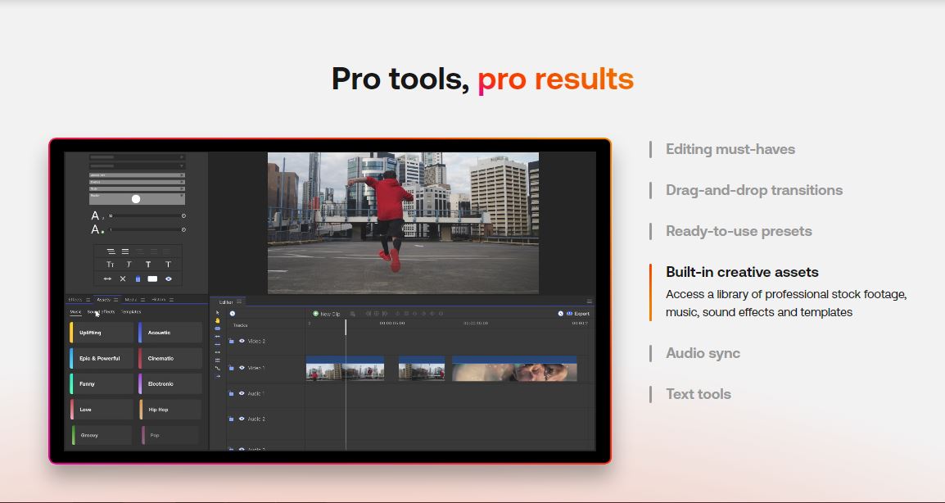The width and height of the screenshot is (945, 503).
Task: Open the Editing must-haves feature item
Action: point(730,149)
